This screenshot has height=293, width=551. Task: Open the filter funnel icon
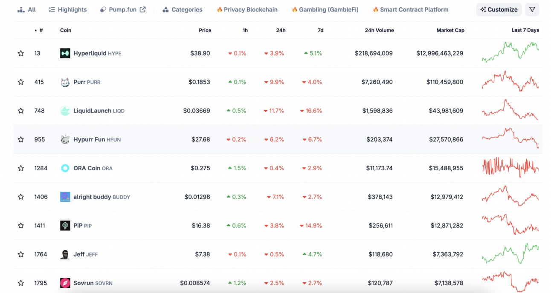pyautogui.click(x=532, y=9)
